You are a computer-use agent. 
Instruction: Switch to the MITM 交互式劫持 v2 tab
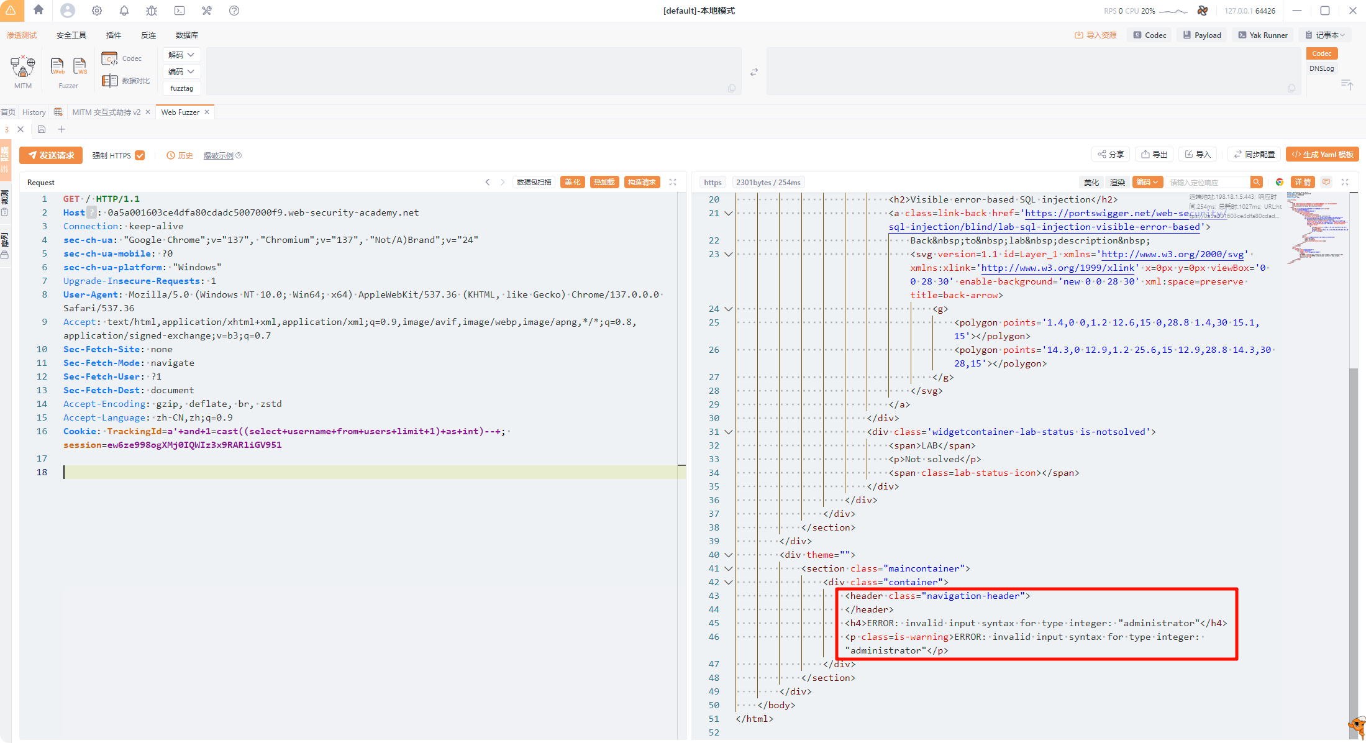(x=106, y=112)
